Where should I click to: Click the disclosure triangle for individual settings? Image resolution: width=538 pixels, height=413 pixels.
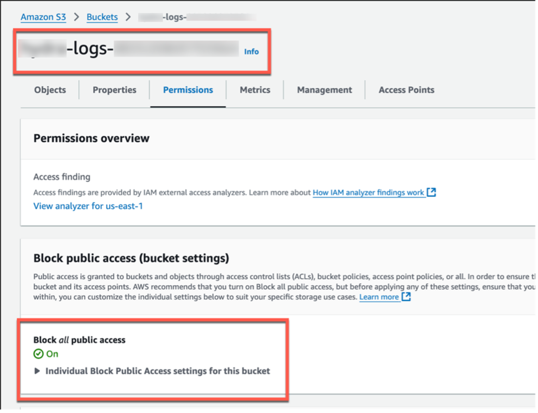37,371
